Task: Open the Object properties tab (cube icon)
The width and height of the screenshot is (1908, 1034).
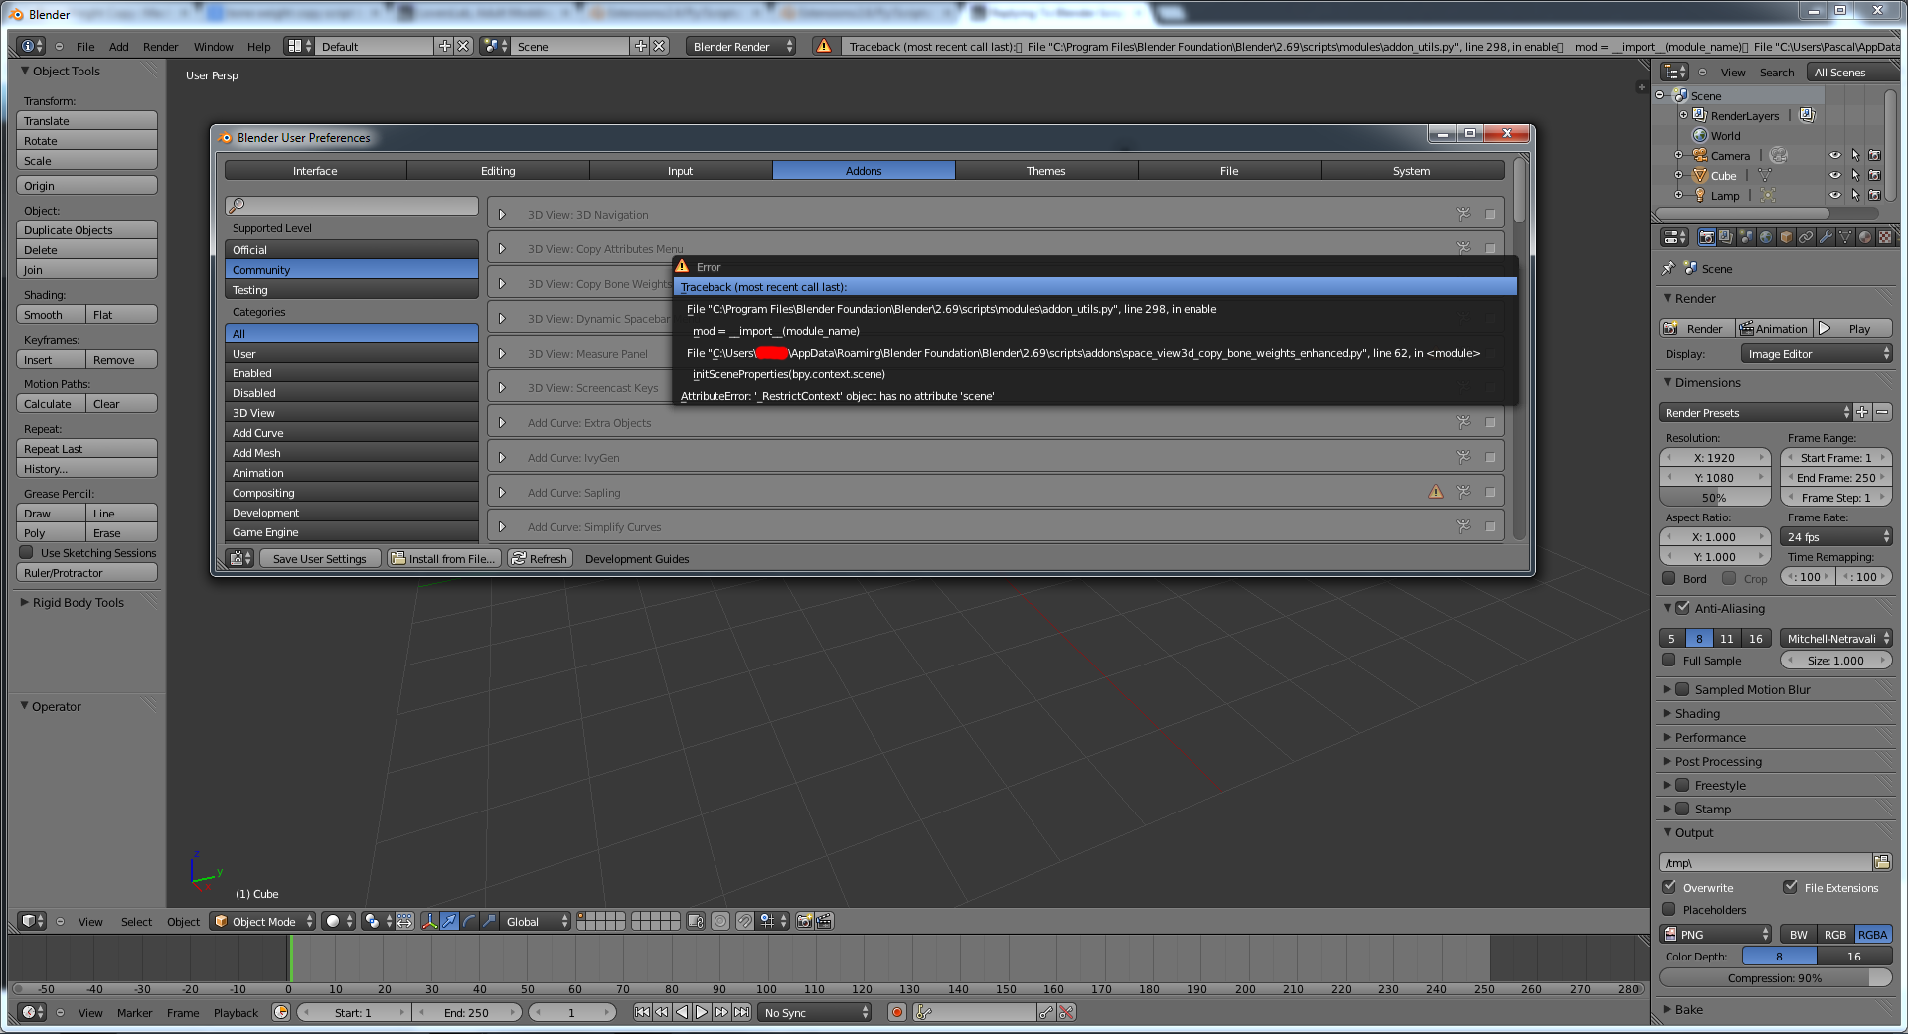Action: click(1786, 237)
